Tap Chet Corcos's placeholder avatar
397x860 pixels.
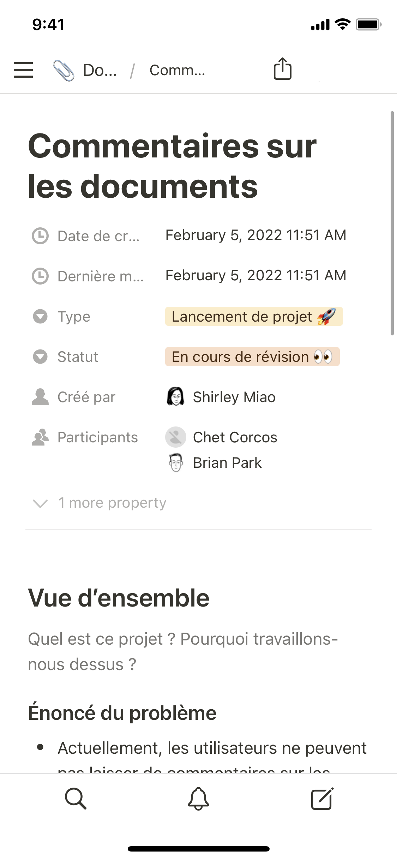click(175, 437)
